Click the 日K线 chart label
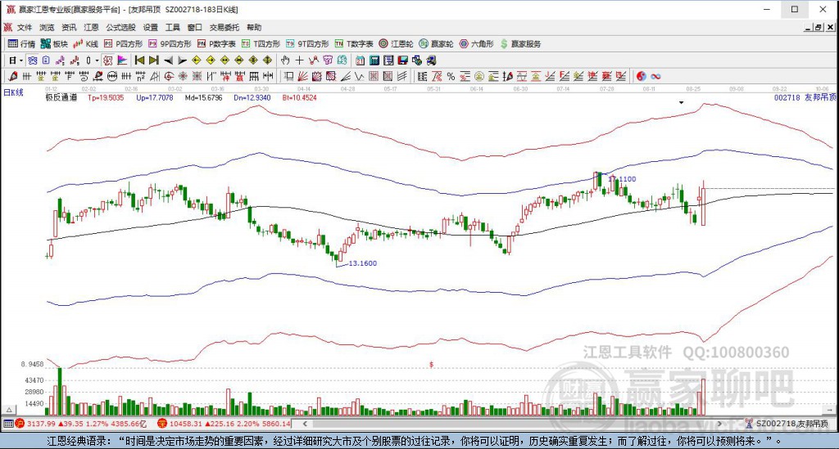The height and width of the screenshot is (449, 839). 13,92
